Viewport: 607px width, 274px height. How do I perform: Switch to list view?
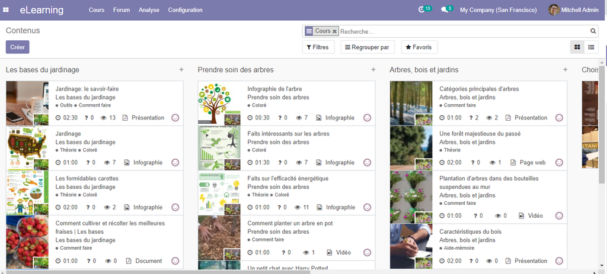(x=591, y=47)
